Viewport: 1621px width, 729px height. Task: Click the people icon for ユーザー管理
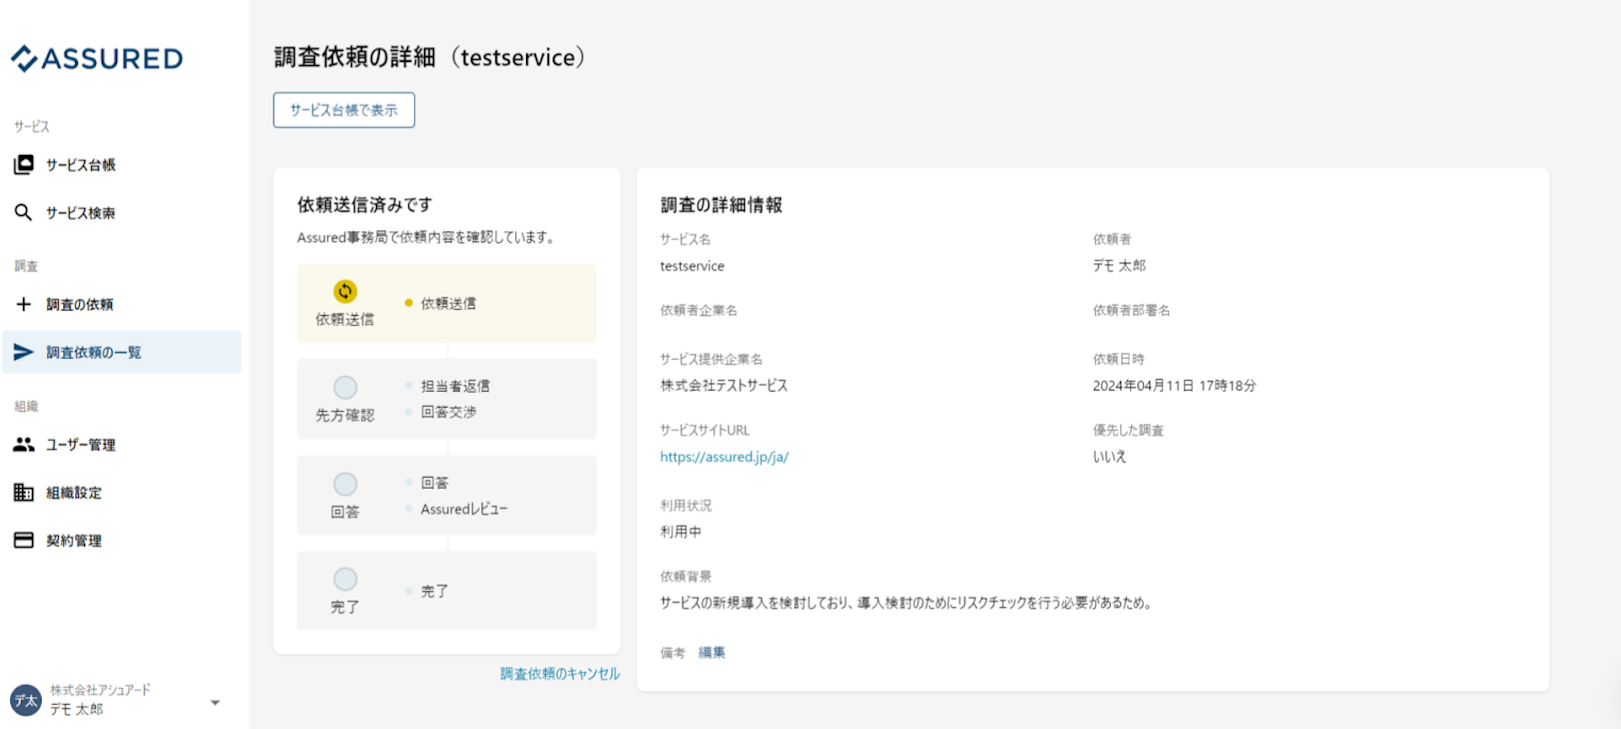click(x=23, y=445)
